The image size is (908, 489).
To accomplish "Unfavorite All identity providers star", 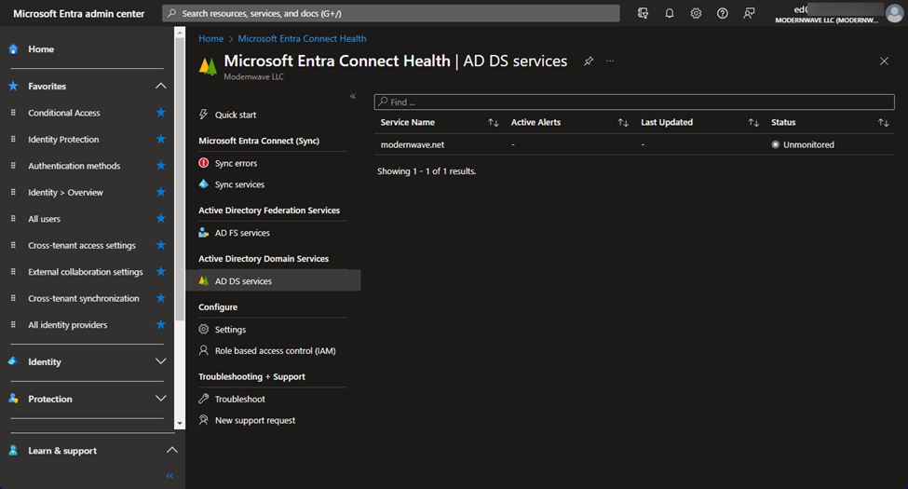I will (161, 324).
